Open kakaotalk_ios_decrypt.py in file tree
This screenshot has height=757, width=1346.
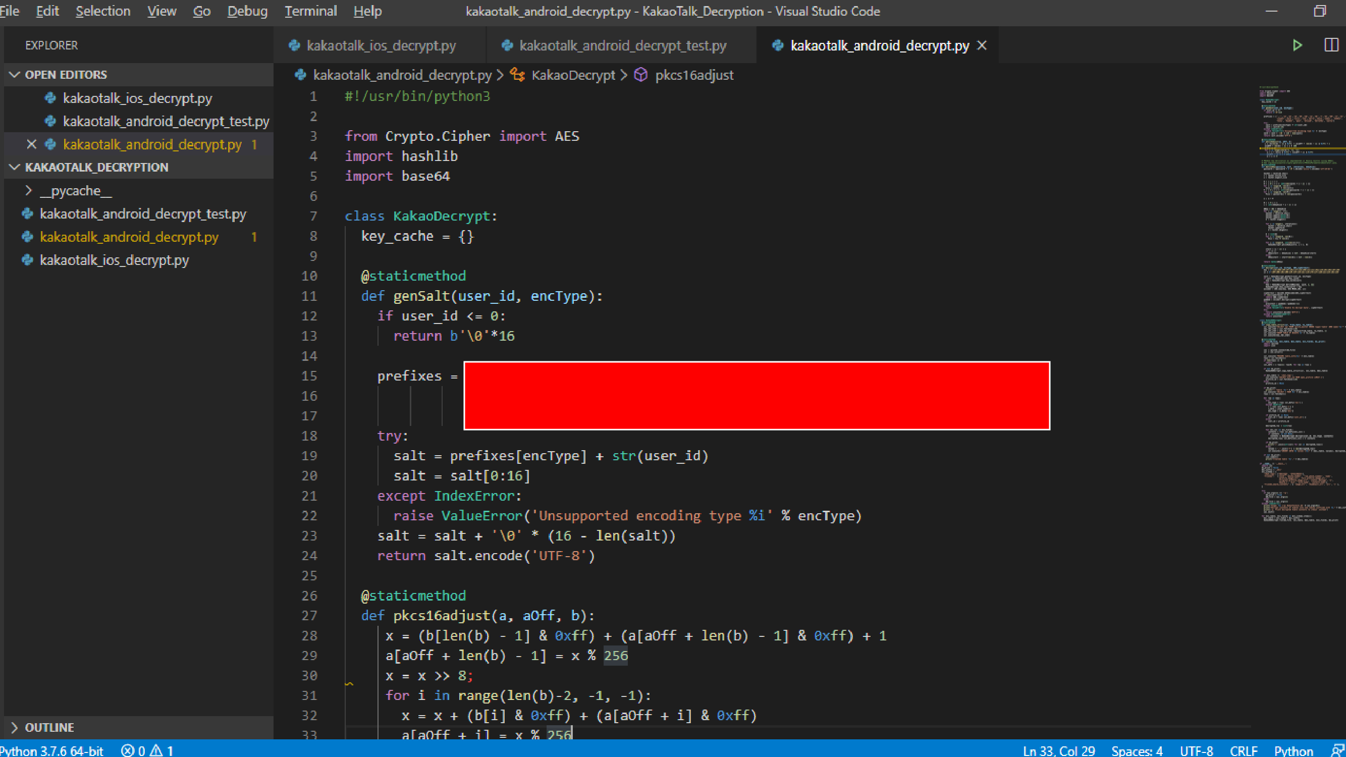coord(115,260)
